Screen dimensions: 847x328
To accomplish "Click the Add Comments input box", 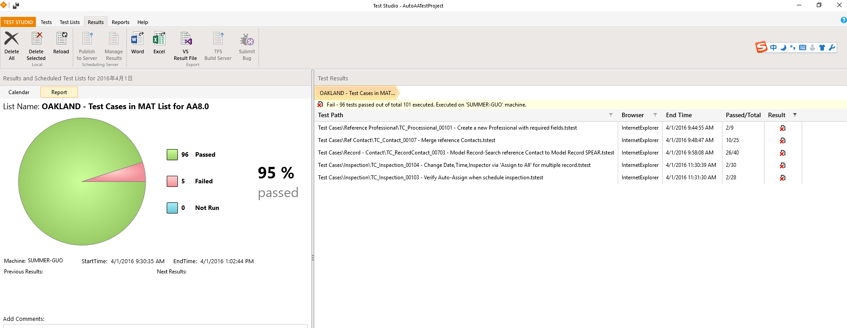I will click(x=155, y=326).
